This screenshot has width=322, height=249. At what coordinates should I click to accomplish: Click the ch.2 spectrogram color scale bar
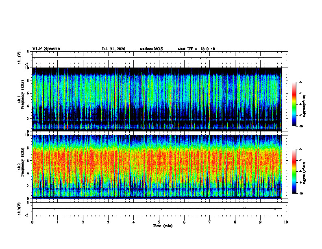294,171
